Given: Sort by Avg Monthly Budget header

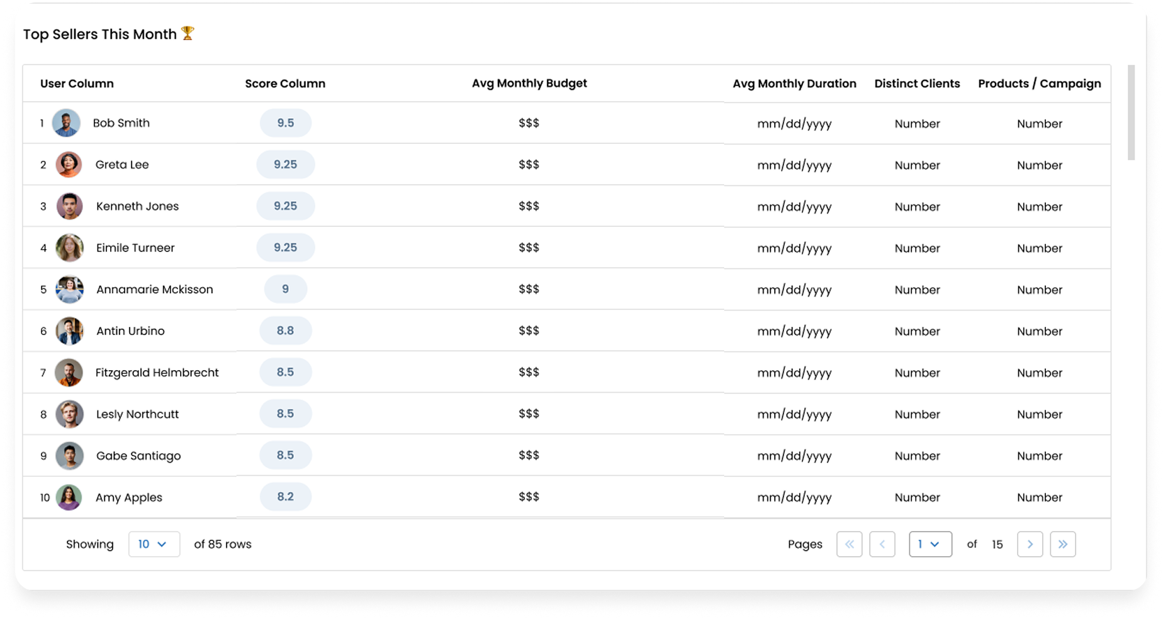Looking at the screenshot, I should click(x=529, y=83).
